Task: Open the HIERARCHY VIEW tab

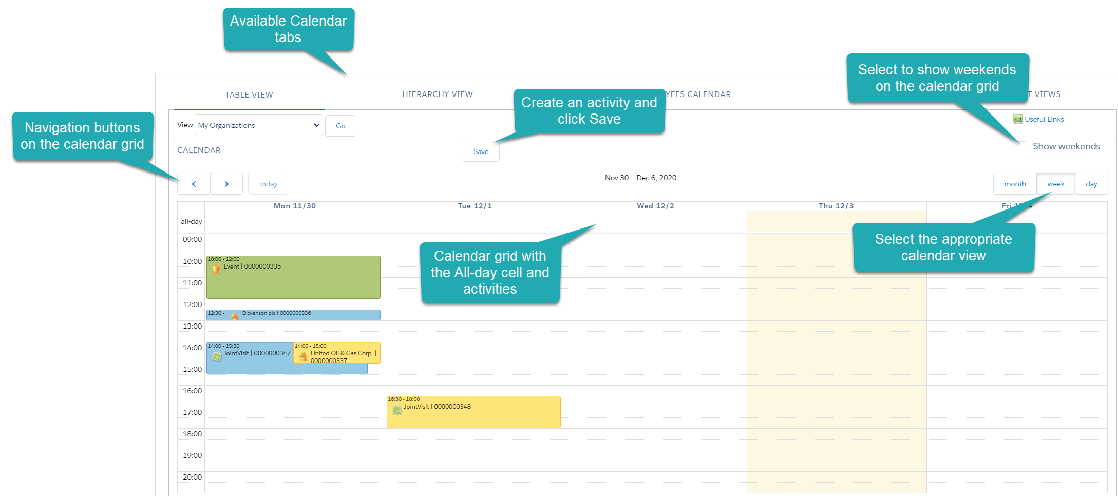Action: coord(438,94)
